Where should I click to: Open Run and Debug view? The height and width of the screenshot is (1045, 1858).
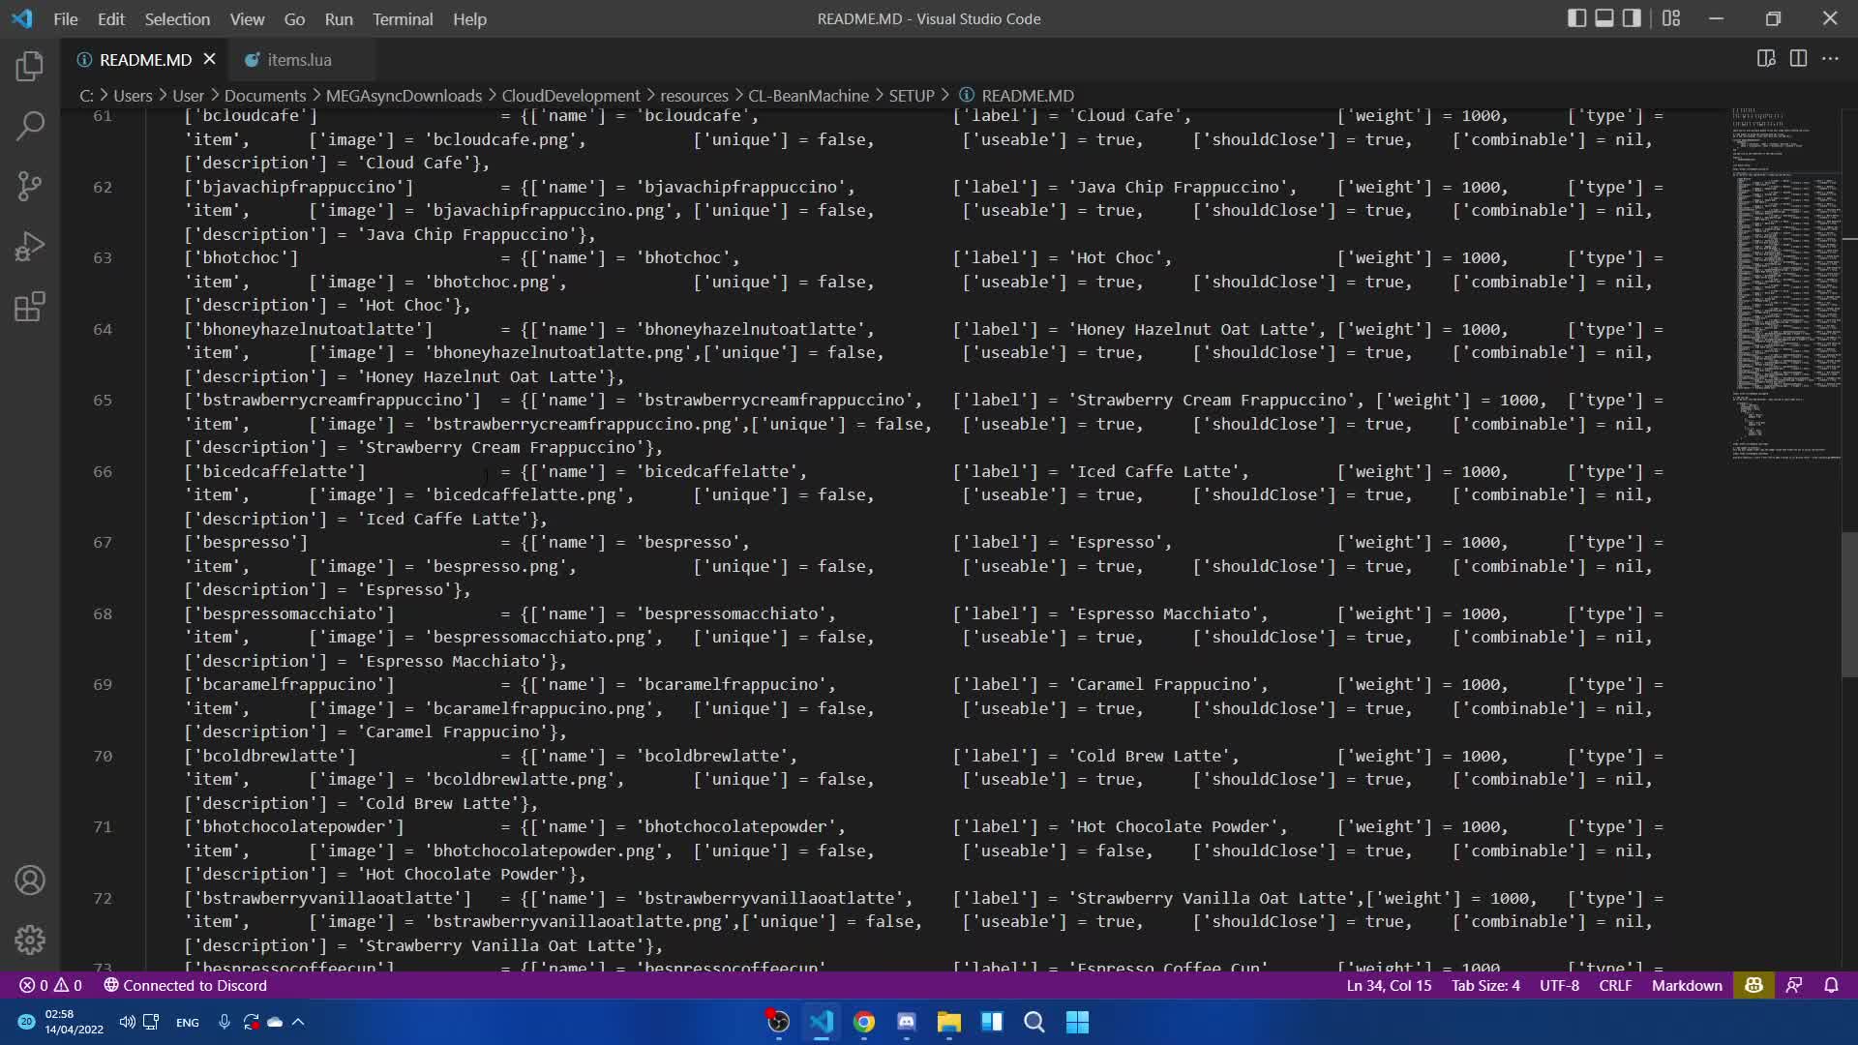pos(30,246)
